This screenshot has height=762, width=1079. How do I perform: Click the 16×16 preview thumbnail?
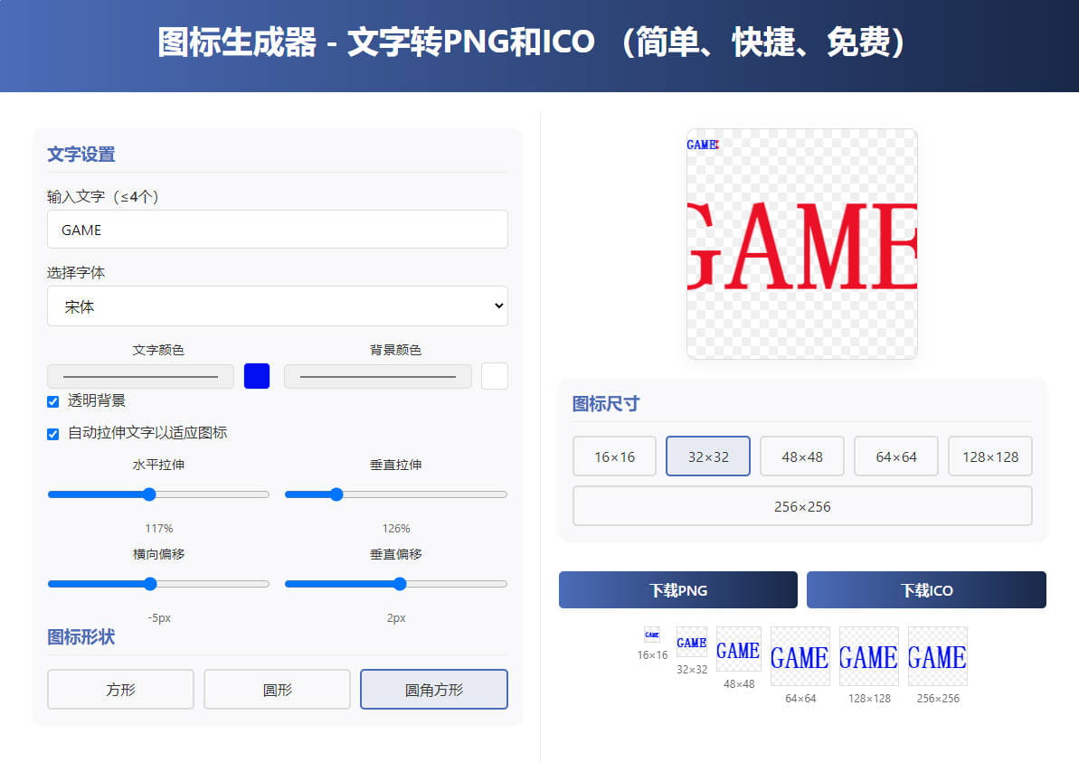[x=651, y=635]
